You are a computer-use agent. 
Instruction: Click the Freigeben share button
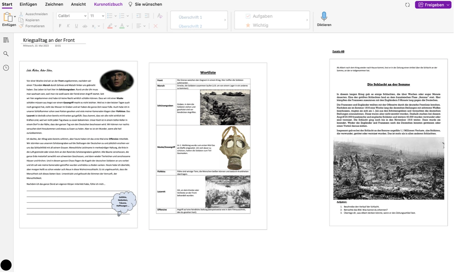[433, 5]
